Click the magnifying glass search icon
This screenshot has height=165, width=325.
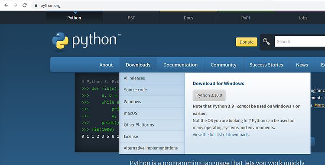click(266, 41)
